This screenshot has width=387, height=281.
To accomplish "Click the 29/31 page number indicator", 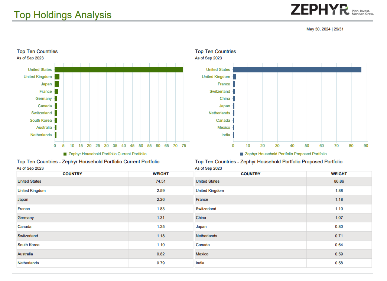I will 338,29.
